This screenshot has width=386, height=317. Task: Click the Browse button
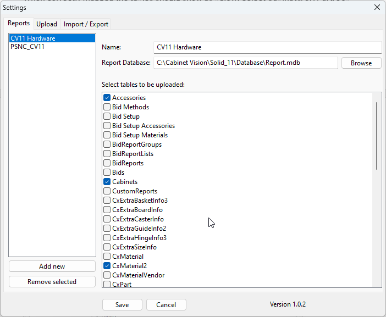361,63
